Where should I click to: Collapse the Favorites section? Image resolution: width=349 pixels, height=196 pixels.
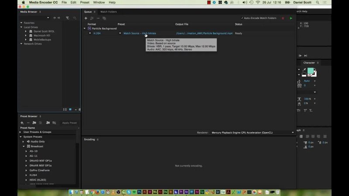click(x=21, y=23)
